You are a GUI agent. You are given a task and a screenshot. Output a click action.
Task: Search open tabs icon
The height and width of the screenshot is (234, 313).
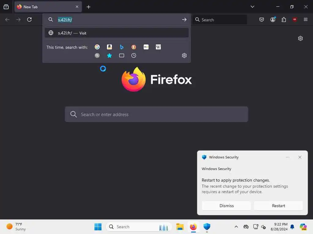122,55
